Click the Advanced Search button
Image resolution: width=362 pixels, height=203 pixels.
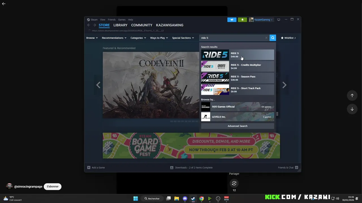pos(238,126)
